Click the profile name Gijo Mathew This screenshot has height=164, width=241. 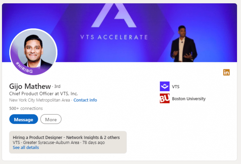30,86
